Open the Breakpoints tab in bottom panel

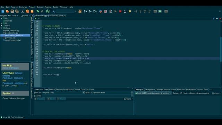tap(69, 90)
